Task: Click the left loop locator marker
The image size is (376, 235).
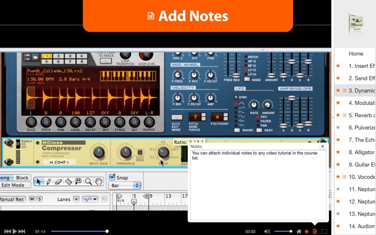Action: coord(119,196)
